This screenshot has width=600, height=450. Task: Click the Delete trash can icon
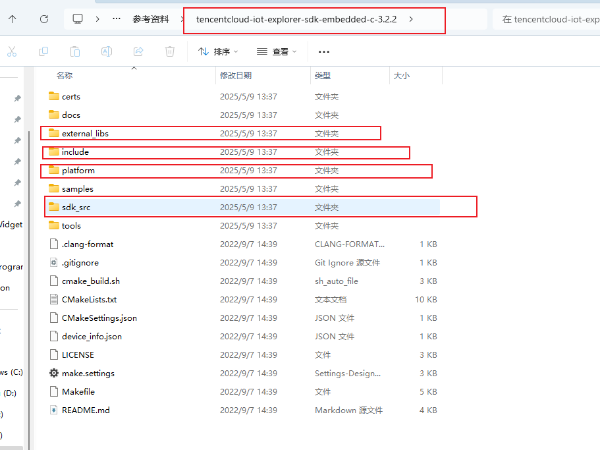(170, 51)
